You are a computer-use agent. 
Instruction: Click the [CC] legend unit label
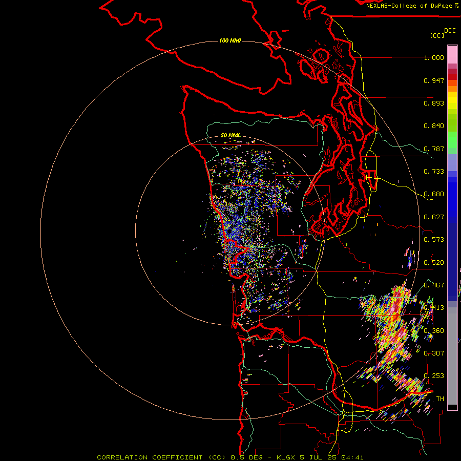[x=437, y=35]
